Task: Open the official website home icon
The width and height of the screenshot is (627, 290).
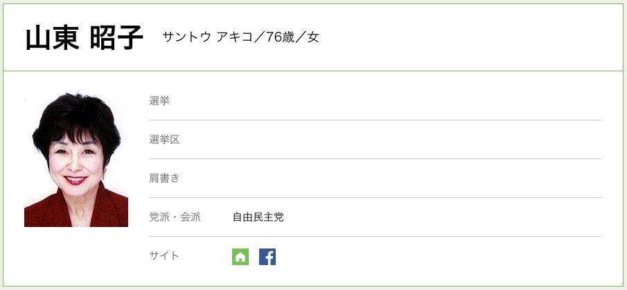Action: pos(240,257)
